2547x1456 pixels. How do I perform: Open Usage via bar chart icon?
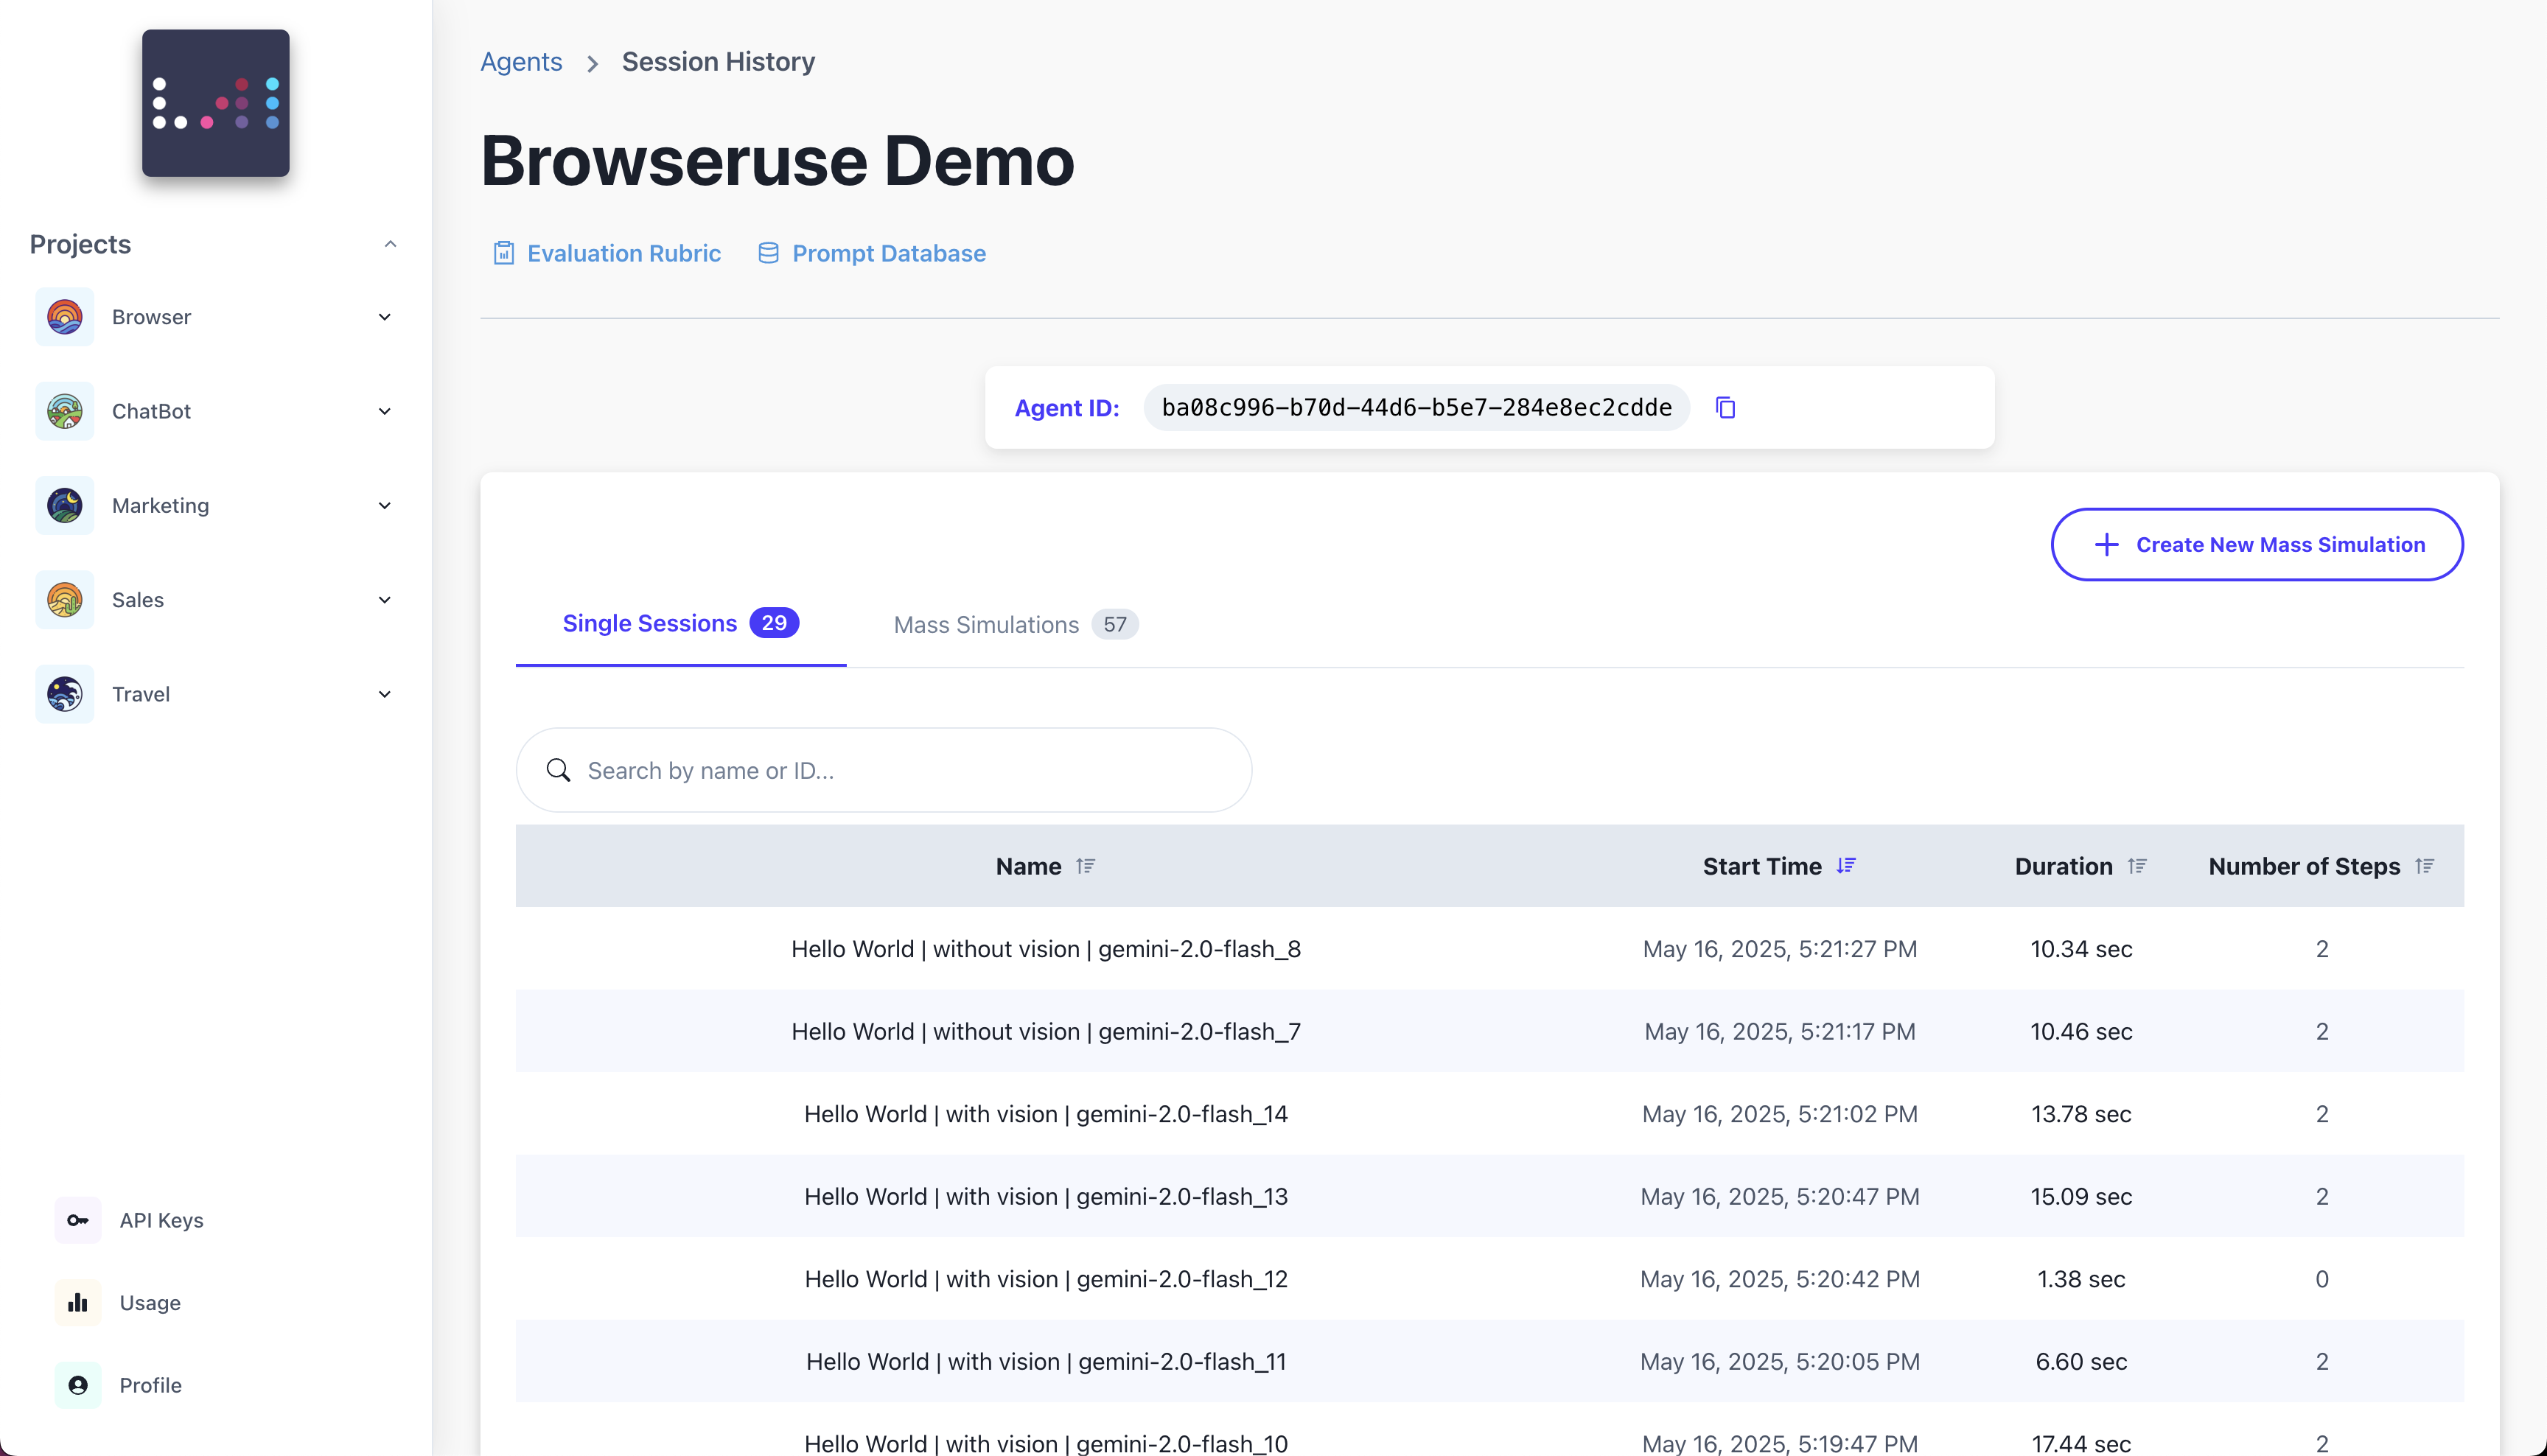(78, 1302)
